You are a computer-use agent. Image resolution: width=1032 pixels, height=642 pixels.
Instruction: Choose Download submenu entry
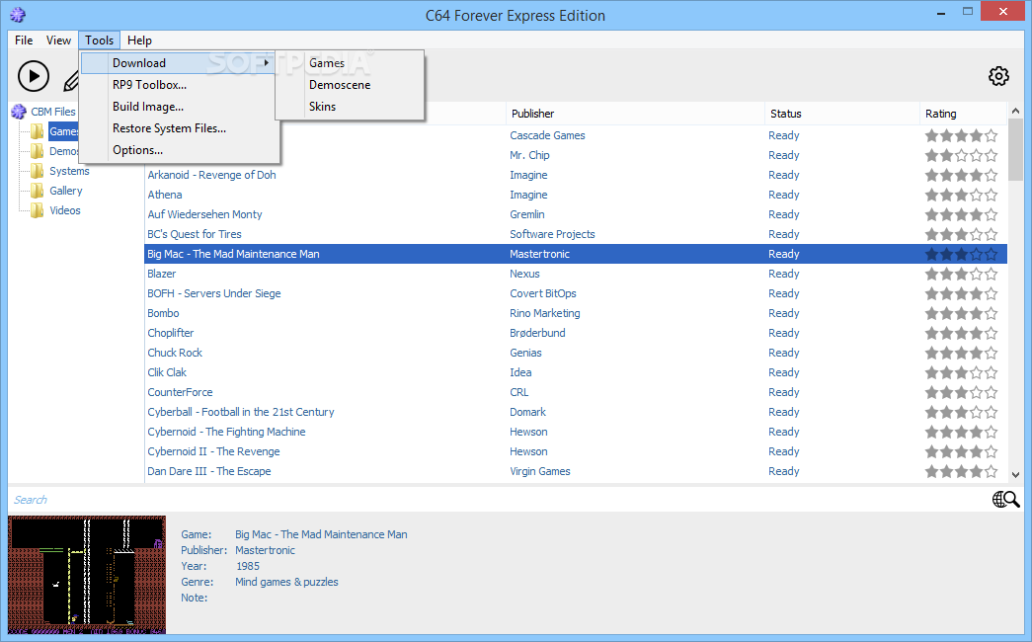[x=178, y=63]
